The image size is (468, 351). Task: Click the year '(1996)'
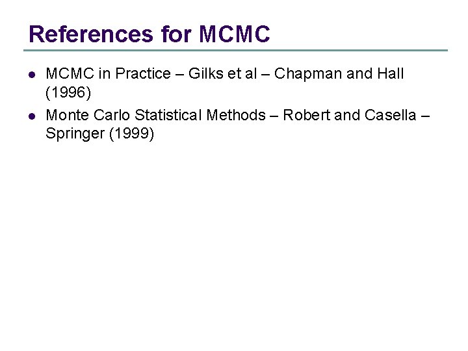pos(68,93)
